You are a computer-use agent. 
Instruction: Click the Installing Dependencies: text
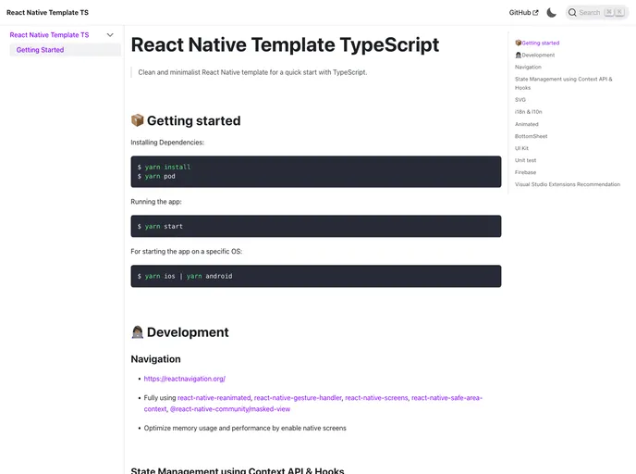pyautogui.click(x=167, y=143)
